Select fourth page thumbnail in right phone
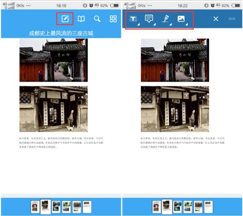This screenshot has width=243, height=216. [188, 207]
